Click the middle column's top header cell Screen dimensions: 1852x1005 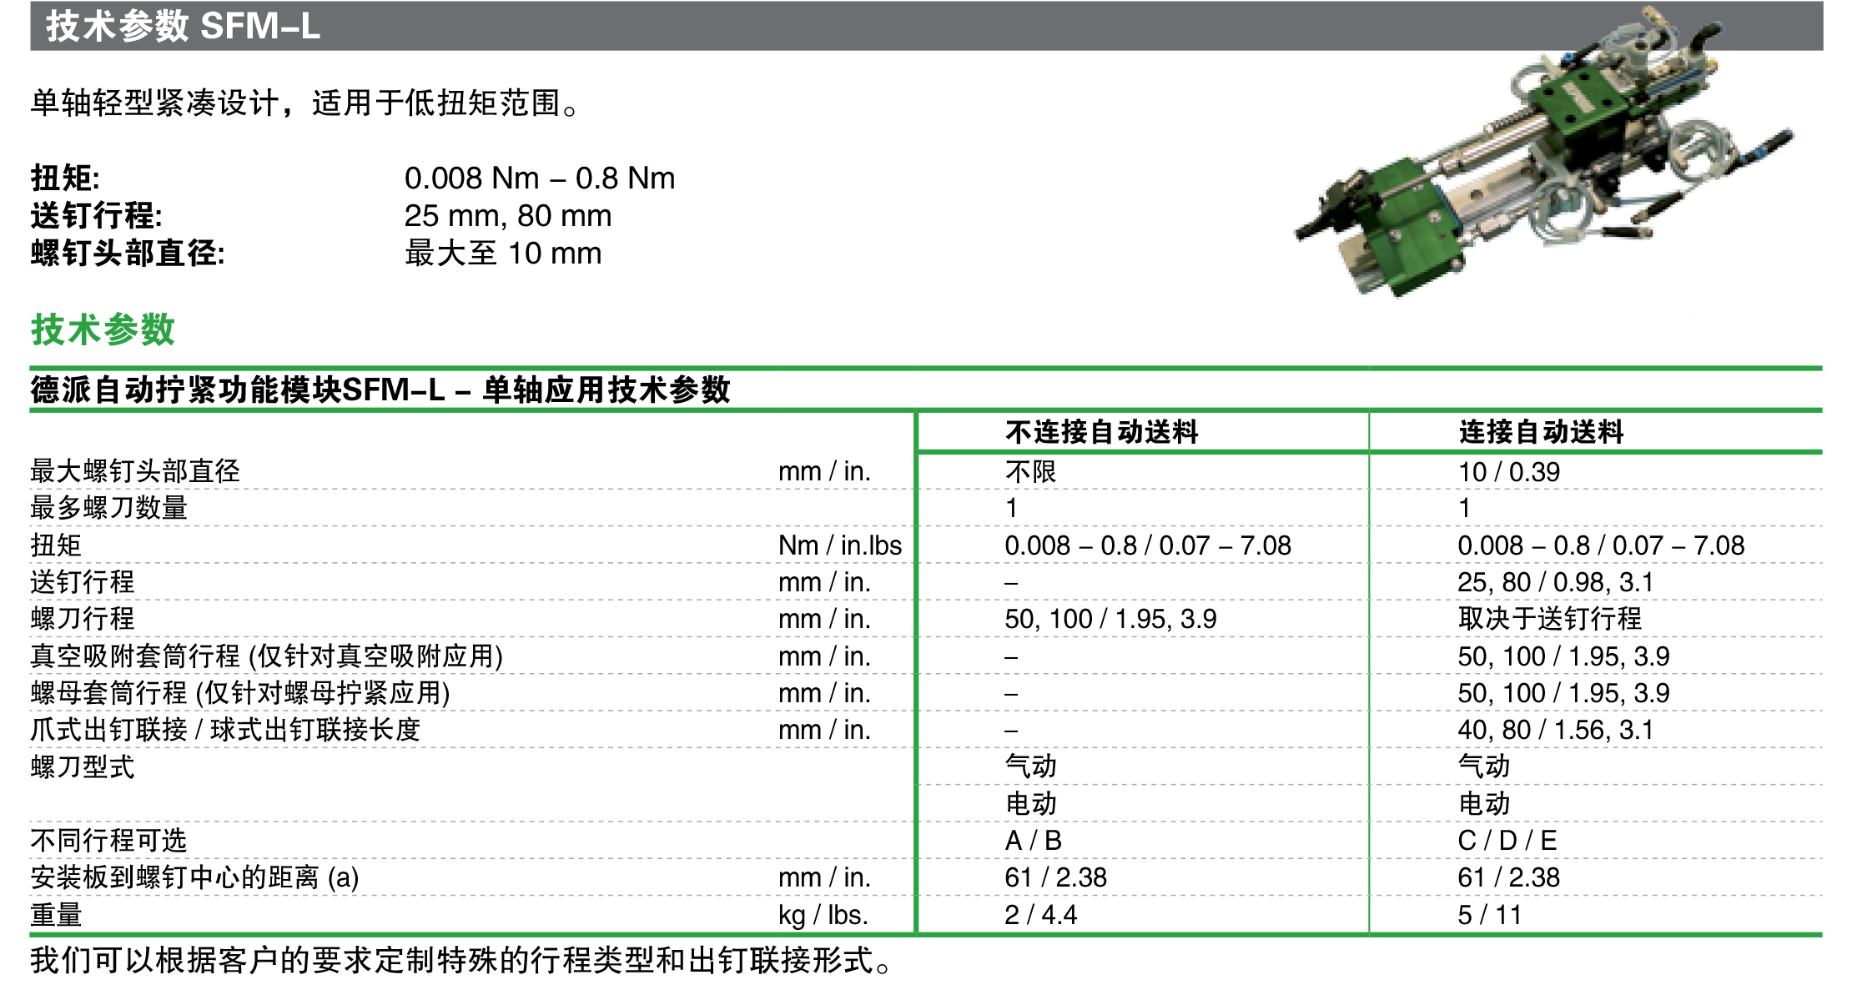1143,431
